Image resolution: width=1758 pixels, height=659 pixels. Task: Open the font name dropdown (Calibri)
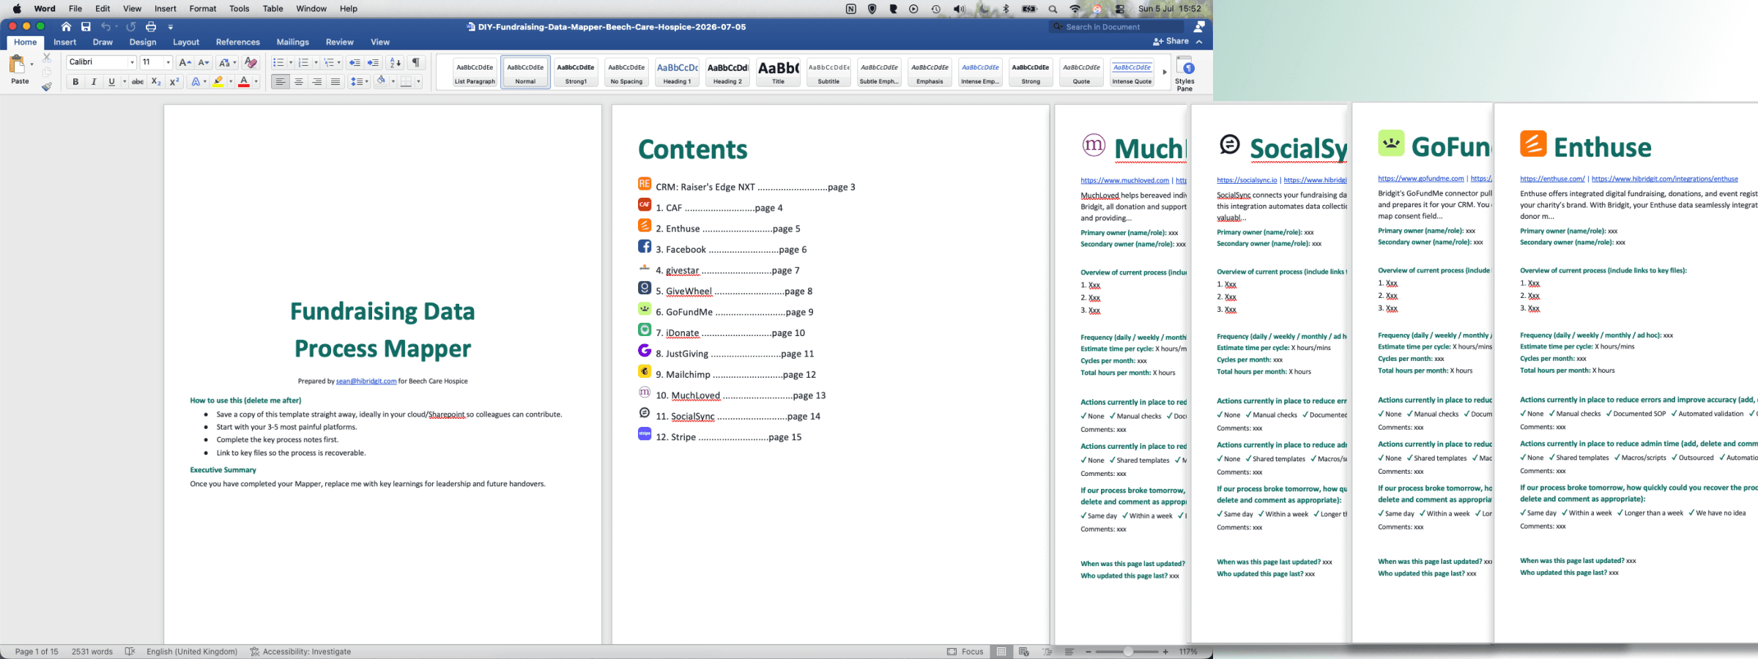pos(133,62)
